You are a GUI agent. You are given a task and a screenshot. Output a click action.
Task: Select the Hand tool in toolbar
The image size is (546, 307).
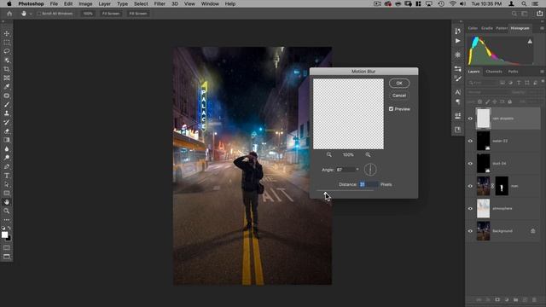[7, 202]
